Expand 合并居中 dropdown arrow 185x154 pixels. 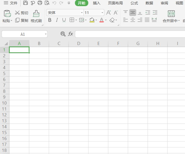(179, 21)
